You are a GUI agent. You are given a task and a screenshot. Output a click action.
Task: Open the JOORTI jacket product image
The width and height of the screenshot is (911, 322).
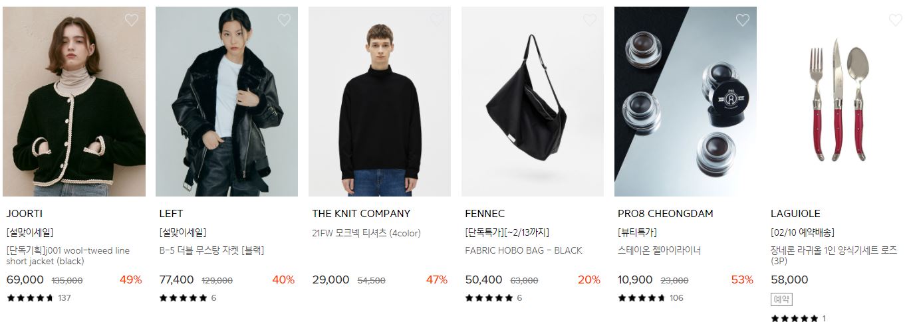(74, 102)
